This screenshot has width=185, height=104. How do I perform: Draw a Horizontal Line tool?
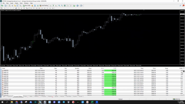pyautogui.click(x=11, y=8)
